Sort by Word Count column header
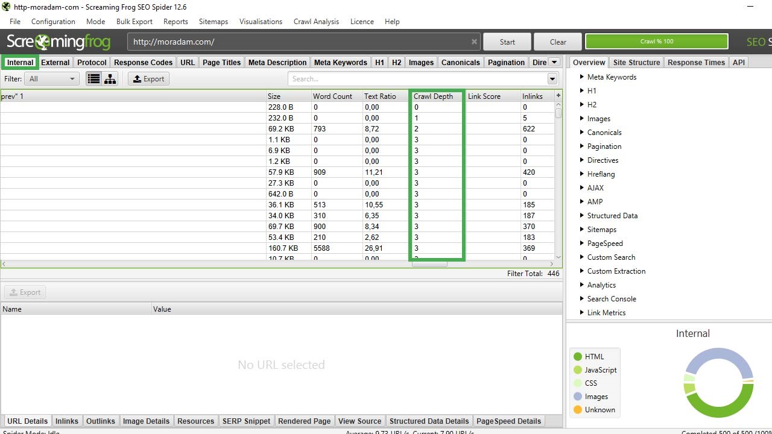The image size is (772, 434). [337, 96]
